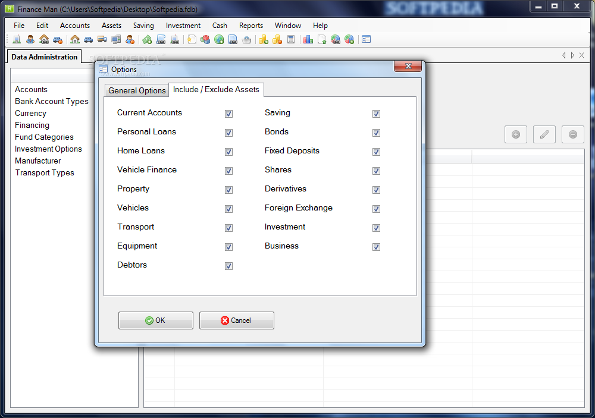Open the Investment menu
The width and height of the screenshot is (595, 418).
tap(183, 26)
